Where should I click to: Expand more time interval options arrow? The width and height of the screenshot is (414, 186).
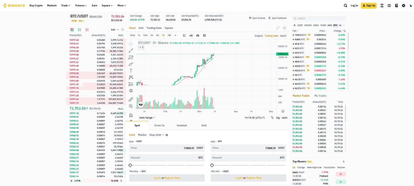tap(175, 35)
